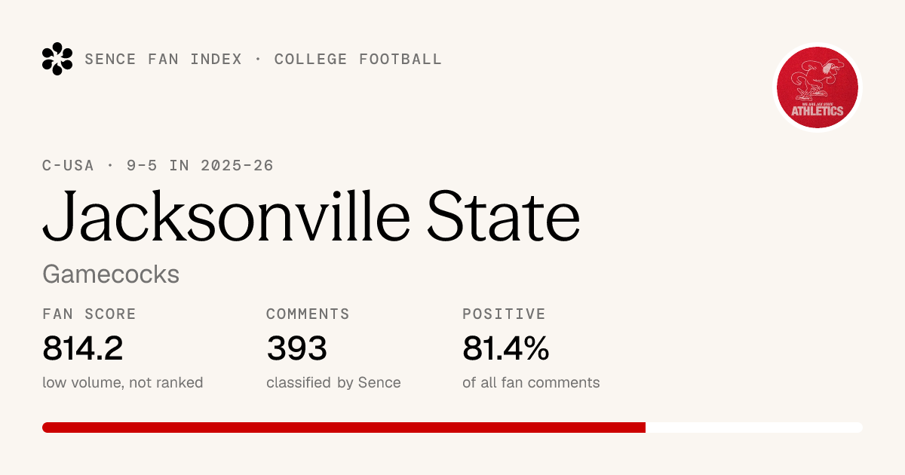Click the 9-5 in 2025-26 record text

point(200,165)
